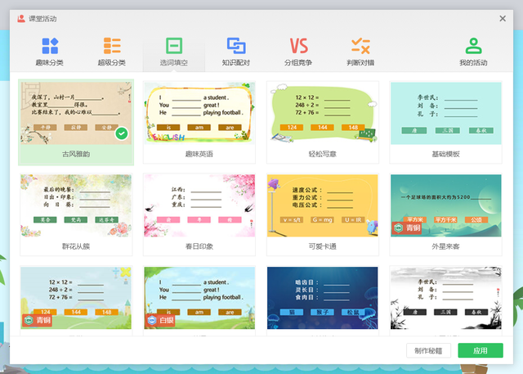Open the 制作秘籍 guide
523x374 pixels.
pos(428,350)
